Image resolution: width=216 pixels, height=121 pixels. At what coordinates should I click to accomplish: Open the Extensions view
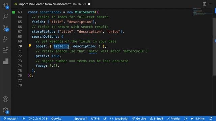5,50
